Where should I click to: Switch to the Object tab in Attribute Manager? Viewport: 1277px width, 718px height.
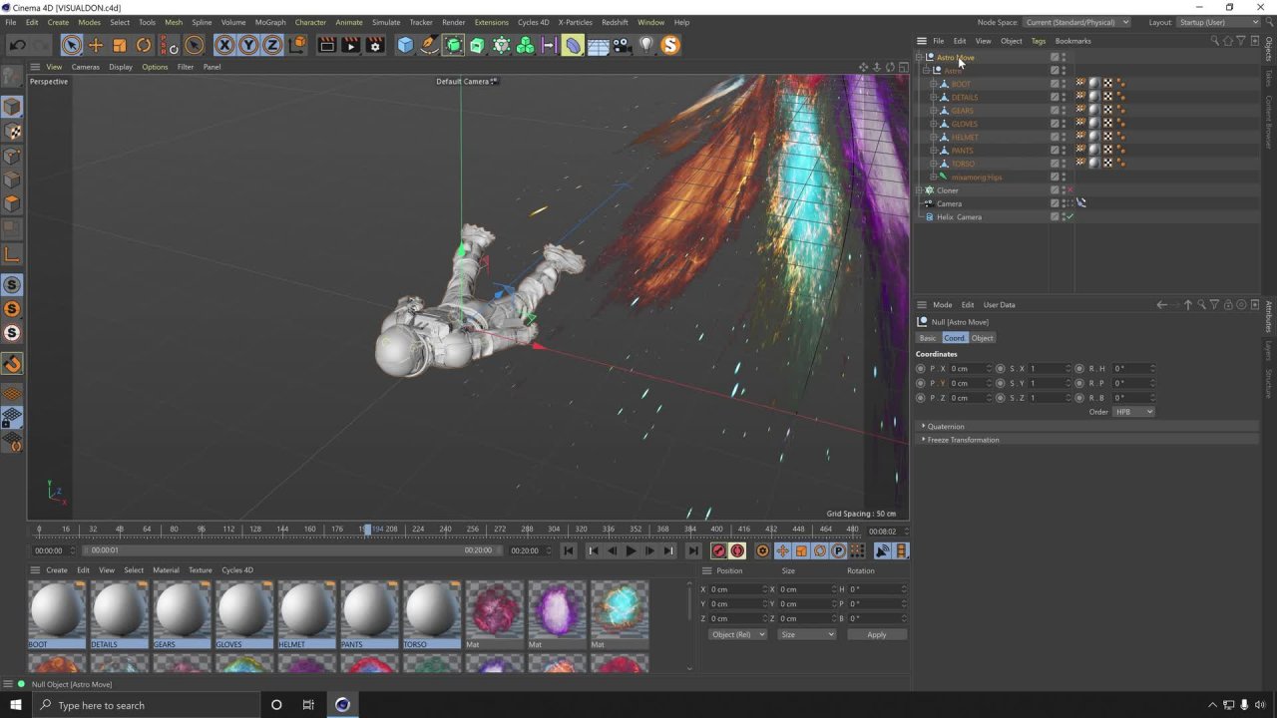point(982,338)
